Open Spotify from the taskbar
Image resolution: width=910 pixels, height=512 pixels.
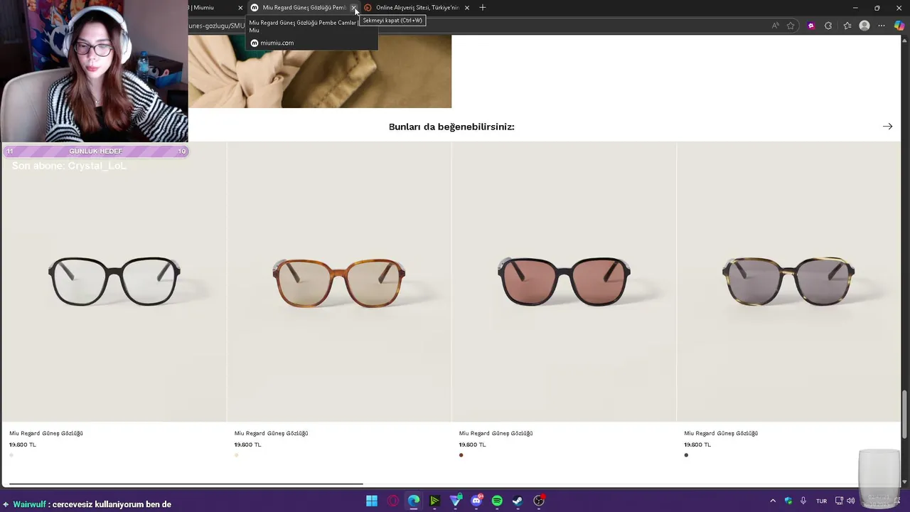tap(497, 501)
